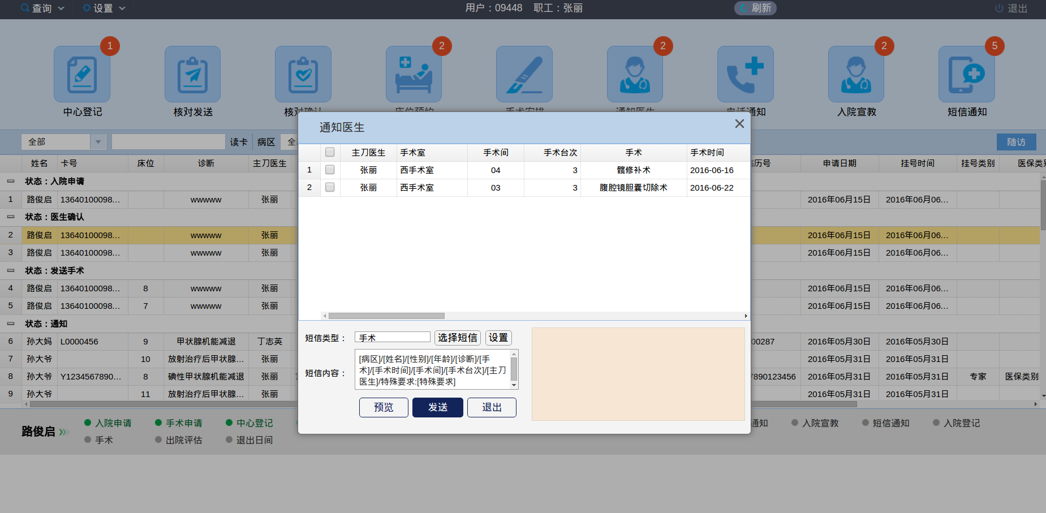The height and width of the screenshot is (513, 1046).
Task: Open the 床位预约 bed icon
Action: pos(414,74)
